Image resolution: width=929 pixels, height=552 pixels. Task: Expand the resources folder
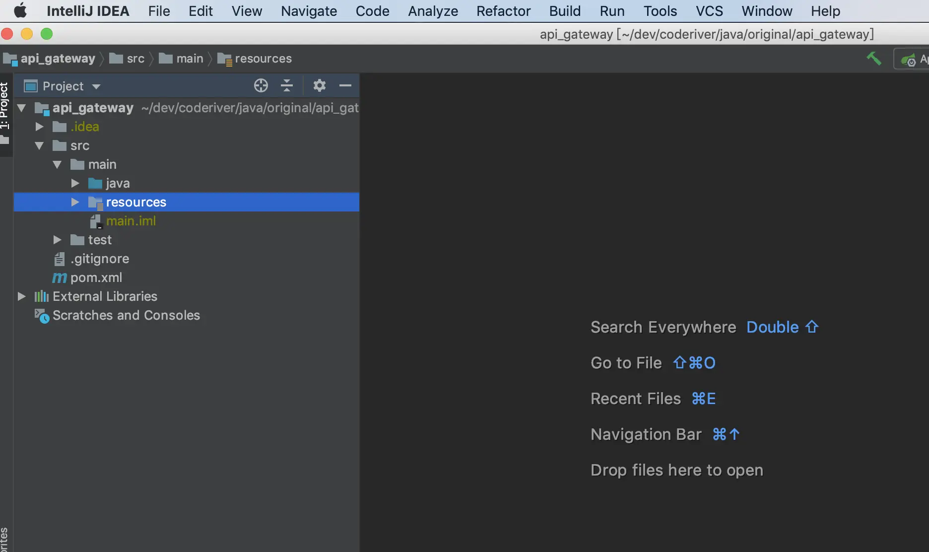point(75,202)
